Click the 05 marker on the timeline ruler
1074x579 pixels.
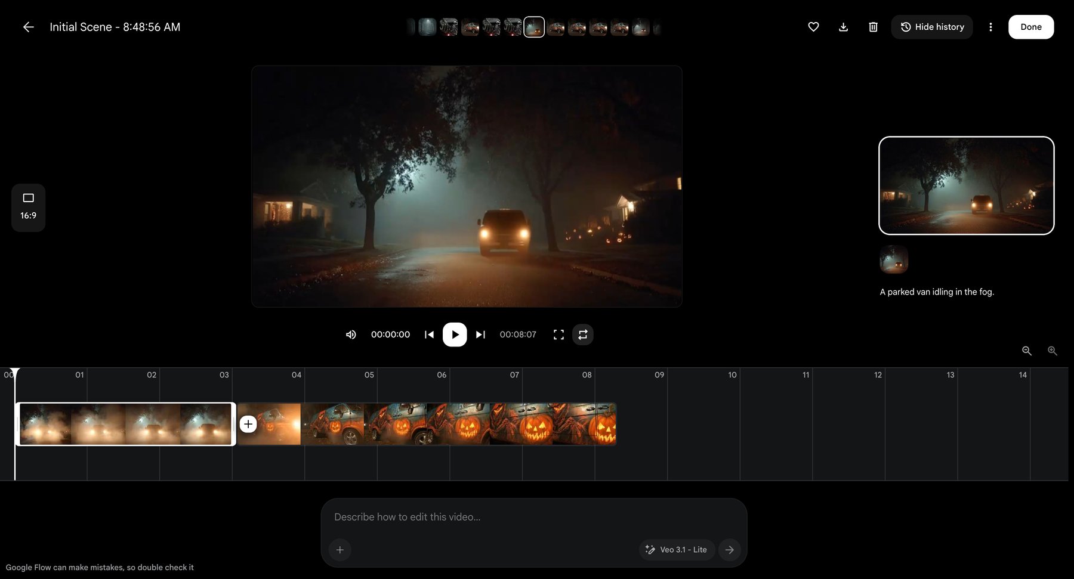(x=369, y=374)
